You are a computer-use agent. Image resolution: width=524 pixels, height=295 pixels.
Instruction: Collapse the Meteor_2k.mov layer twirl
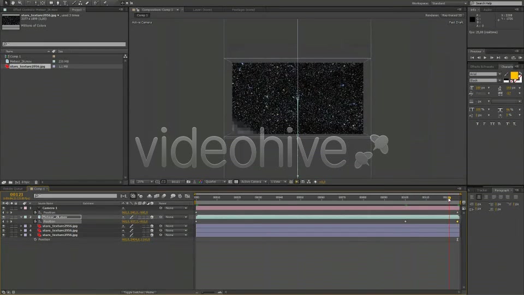coord(21,217)
